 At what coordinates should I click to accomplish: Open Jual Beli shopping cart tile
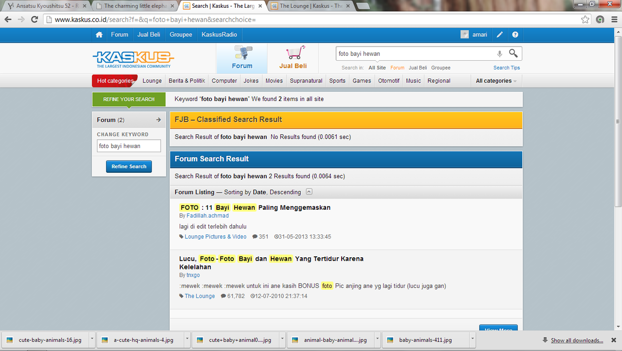[293, 58]
